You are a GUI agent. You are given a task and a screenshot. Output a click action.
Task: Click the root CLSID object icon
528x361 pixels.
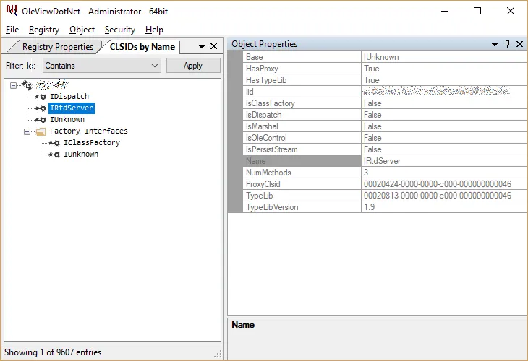coord(27,84)
